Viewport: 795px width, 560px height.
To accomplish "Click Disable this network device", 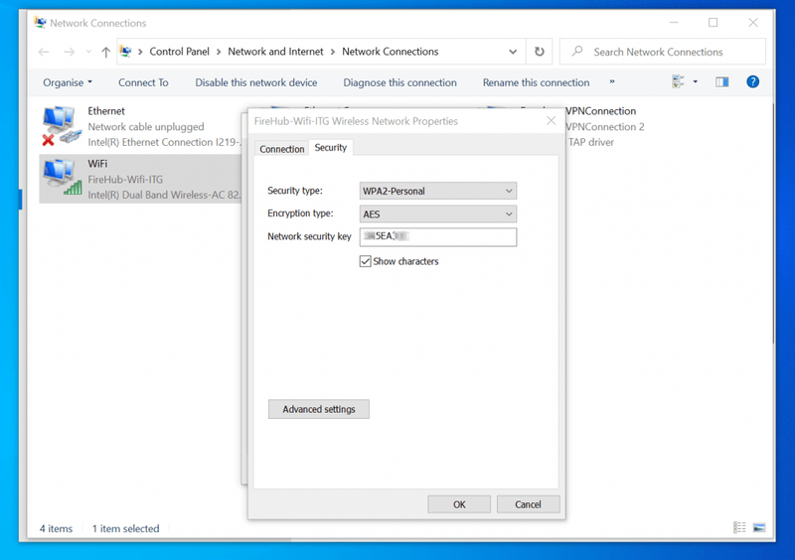I will pyautogui.click(x=256, y=82).
